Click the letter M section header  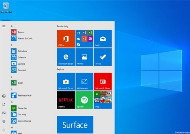12,128
